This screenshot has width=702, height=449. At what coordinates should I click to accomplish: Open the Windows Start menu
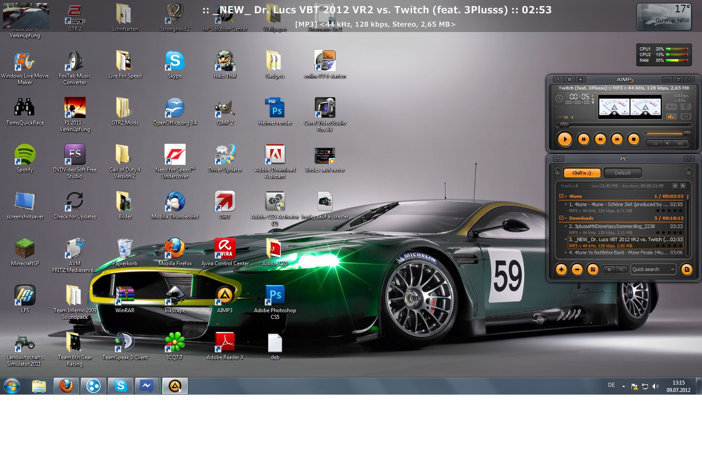pyautogui.click(x=12, y=386)
